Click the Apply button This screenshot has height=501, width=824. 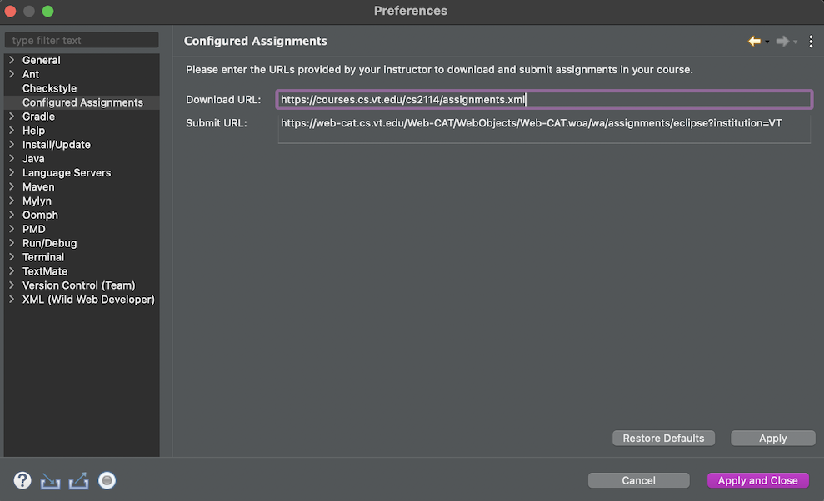[772, 437]
